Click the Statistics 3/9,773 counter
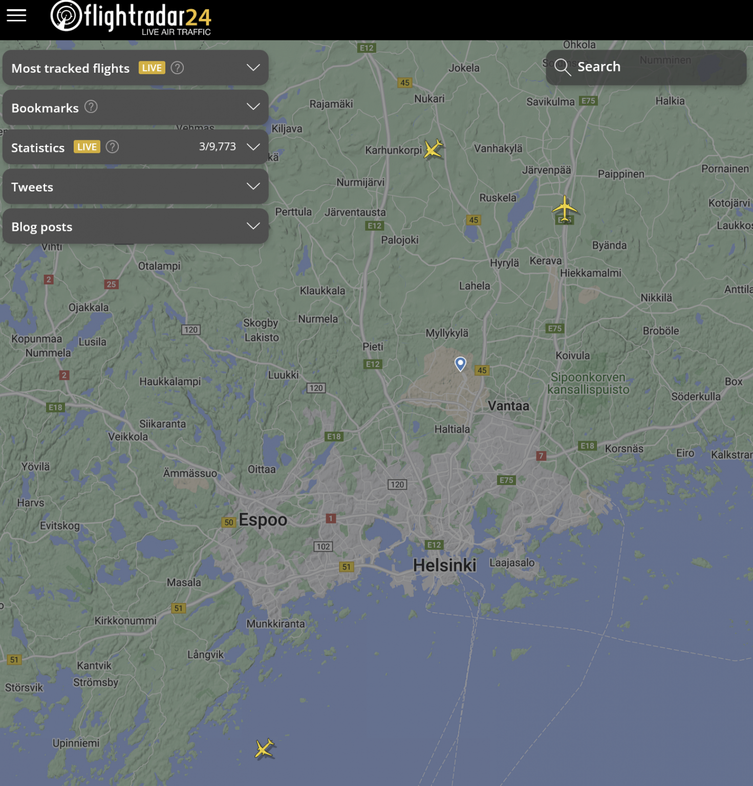Viewport: 753px width, 786px height. pyautogui.click(x=218, y=147)
